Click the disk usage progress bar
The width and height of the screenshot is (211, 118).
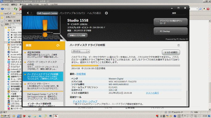pyautogui.click(x=126, y=65)
